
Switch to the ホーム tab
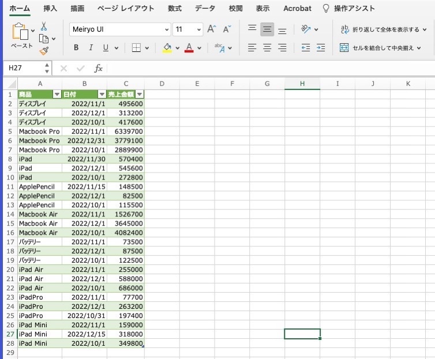click(20, 9)
